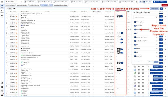Open the green document icon in row 5953792

[x=135, y=73]
